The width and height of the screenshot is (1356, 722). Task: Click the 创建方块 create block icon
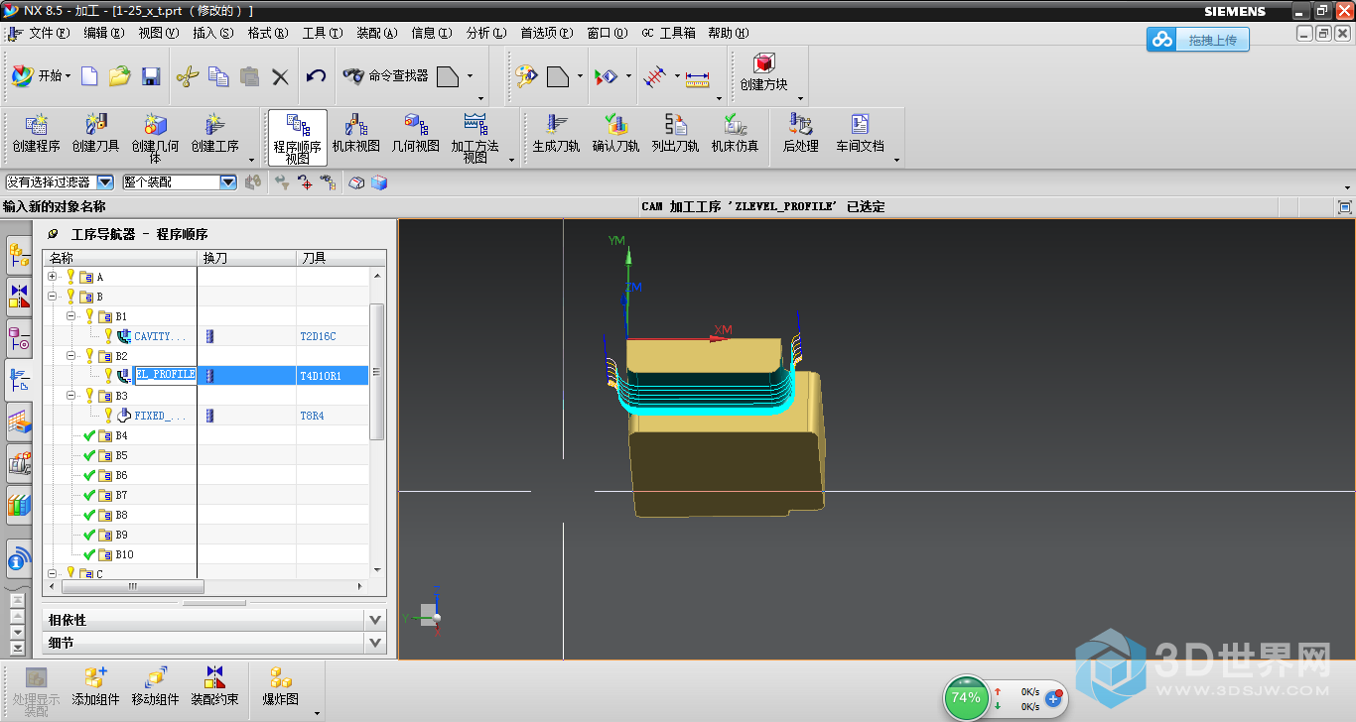coord(763,73)
